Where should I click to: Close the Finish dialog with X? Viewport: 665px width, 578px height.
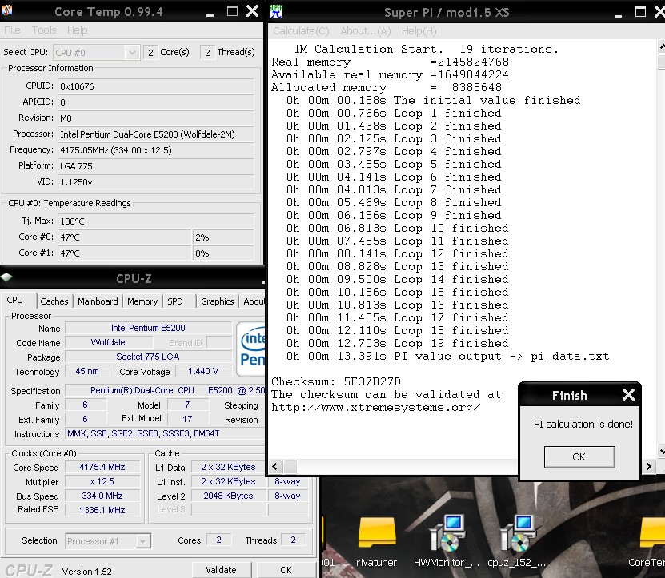point(628,394)
